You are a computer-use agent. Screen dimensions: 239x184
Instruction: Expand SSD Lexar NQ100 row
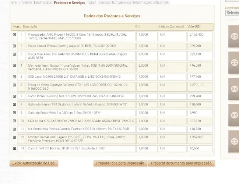point(14,77)
